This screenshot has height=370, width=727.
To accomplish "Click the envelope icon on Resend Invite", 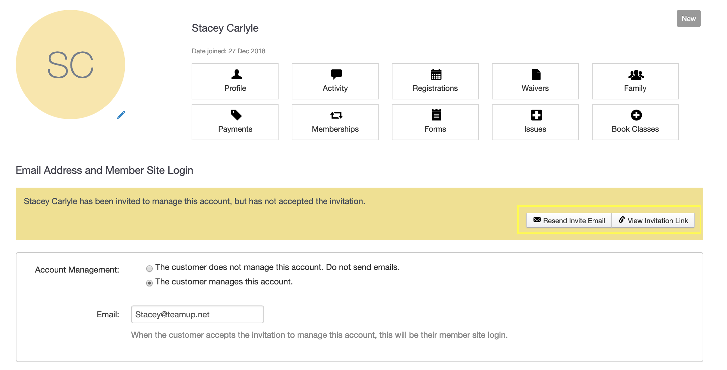I will (x=537, y=220).
